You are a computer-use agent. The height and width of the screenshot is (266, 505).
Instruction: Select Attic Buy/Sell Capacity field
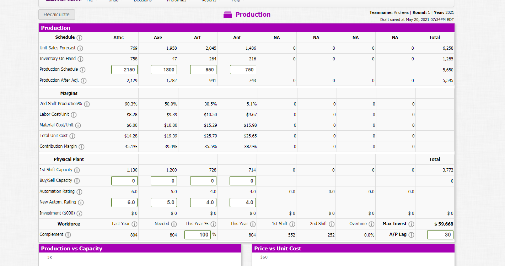pos(124,181)
